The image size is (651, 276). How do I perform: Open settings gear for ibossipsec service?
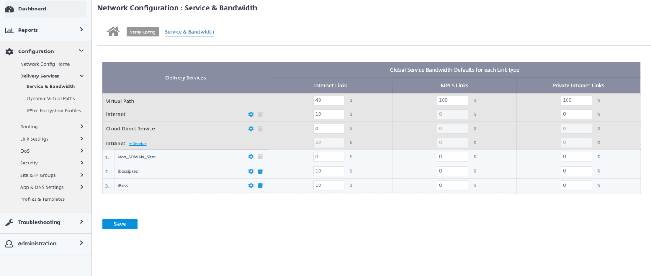(x=251, y=171)
